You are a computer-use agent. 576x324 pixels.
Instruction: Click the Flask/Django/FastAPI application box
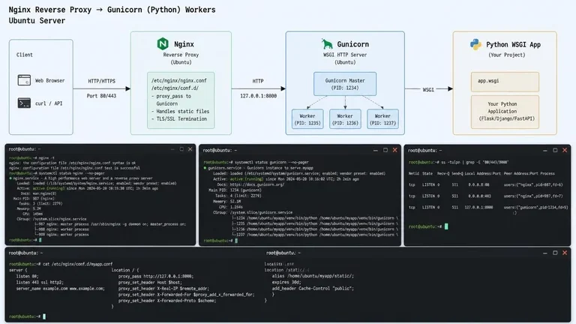pos(505,112)
